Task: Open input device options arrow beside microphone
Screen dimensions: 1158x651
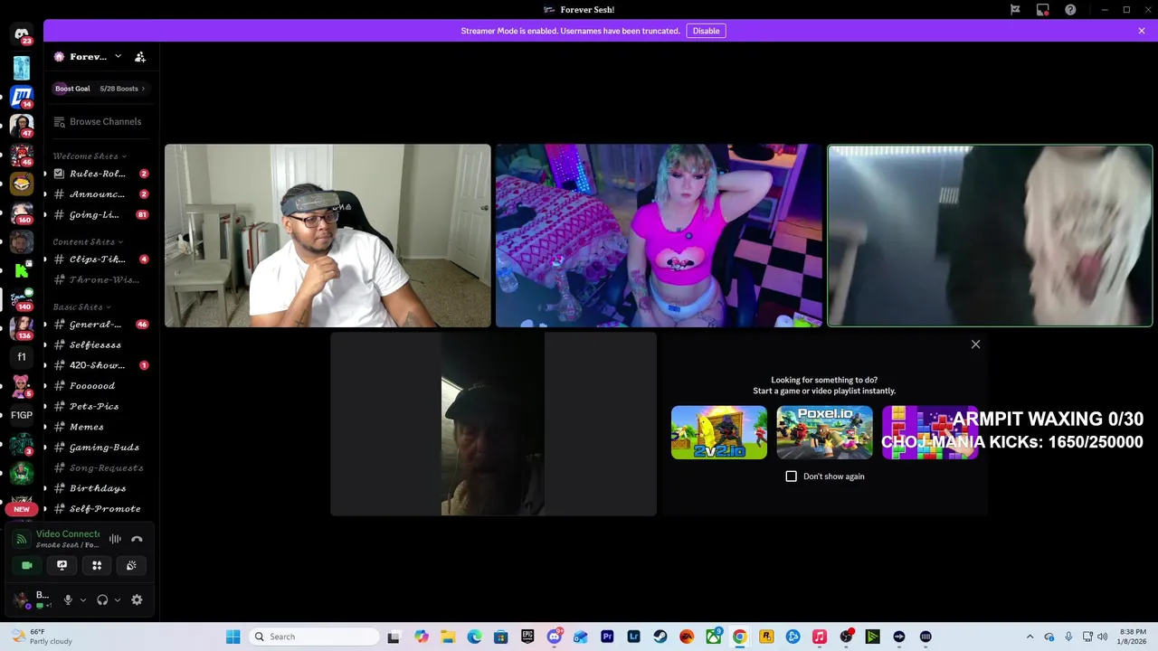Action: (83, 599)
